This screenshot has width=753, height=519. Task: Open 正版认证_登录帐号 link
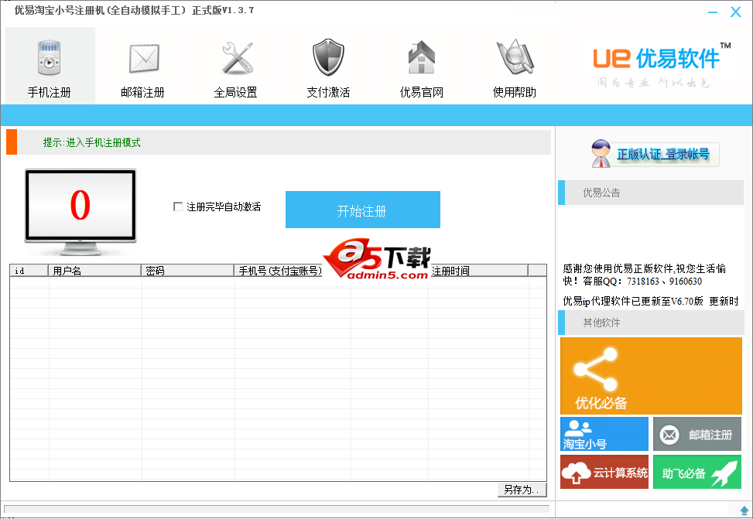point(662,154)
